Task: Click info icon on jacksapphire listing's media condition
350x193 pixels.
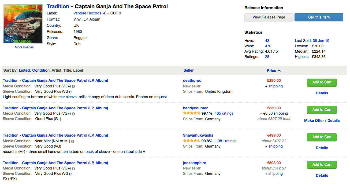Action: [73, 169]
